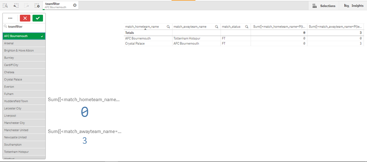Screen dimensions: 367x162
Task: Open listbox selection menu (three dots)
Action: (x=10, y=18)
